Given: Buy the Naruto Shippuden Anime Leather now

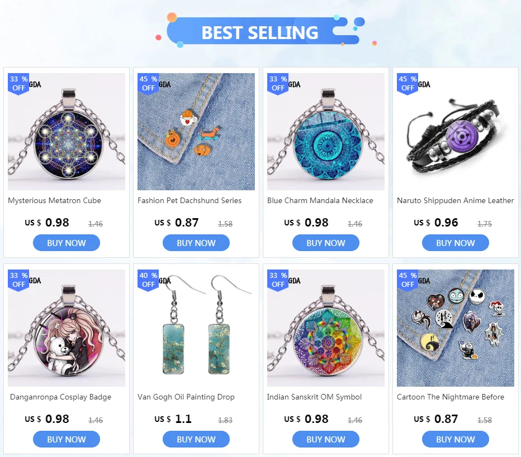Looking at the screenshot, I should click(x=456, y=243).
